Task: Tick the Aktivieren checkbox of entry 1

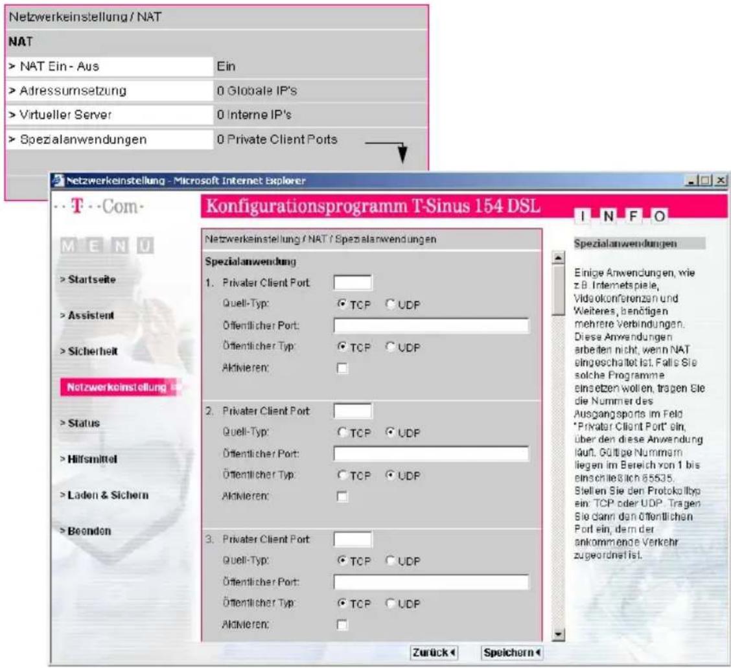Action: 342,368
